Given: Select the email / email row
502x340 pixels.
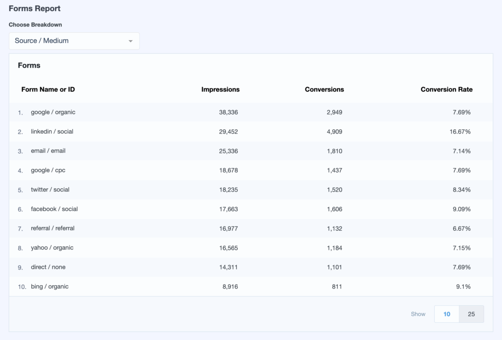Looking at the screenshot, I should coord(48,151).
